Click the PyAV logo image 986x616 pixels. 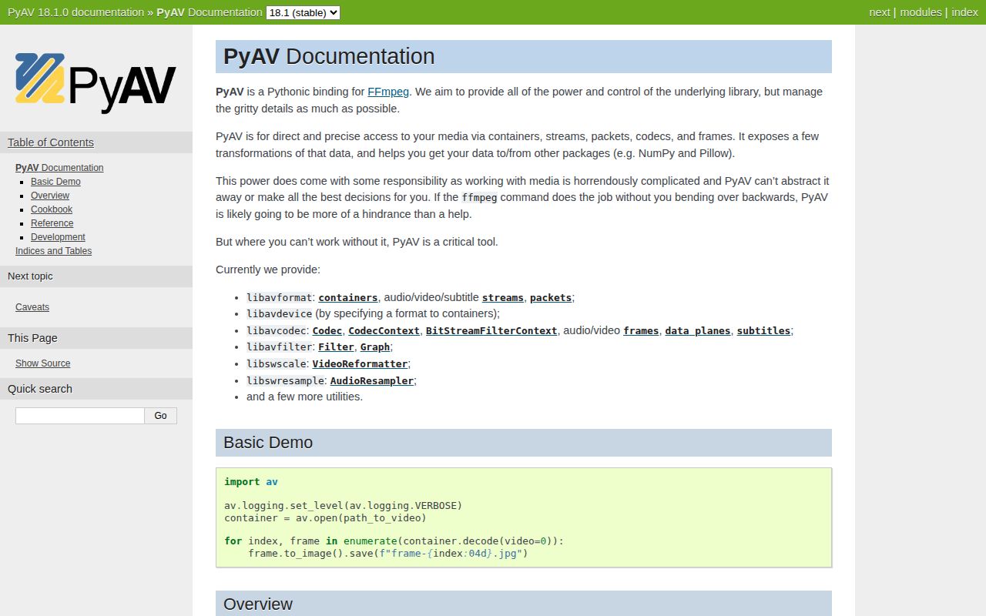96,82
